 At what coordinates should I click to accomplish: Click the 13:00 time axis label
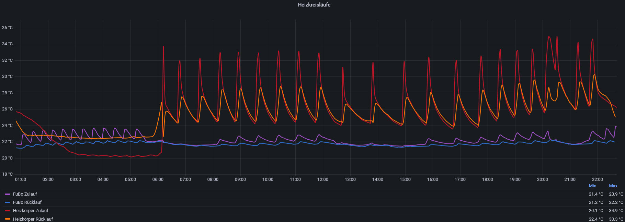point(350,179)
